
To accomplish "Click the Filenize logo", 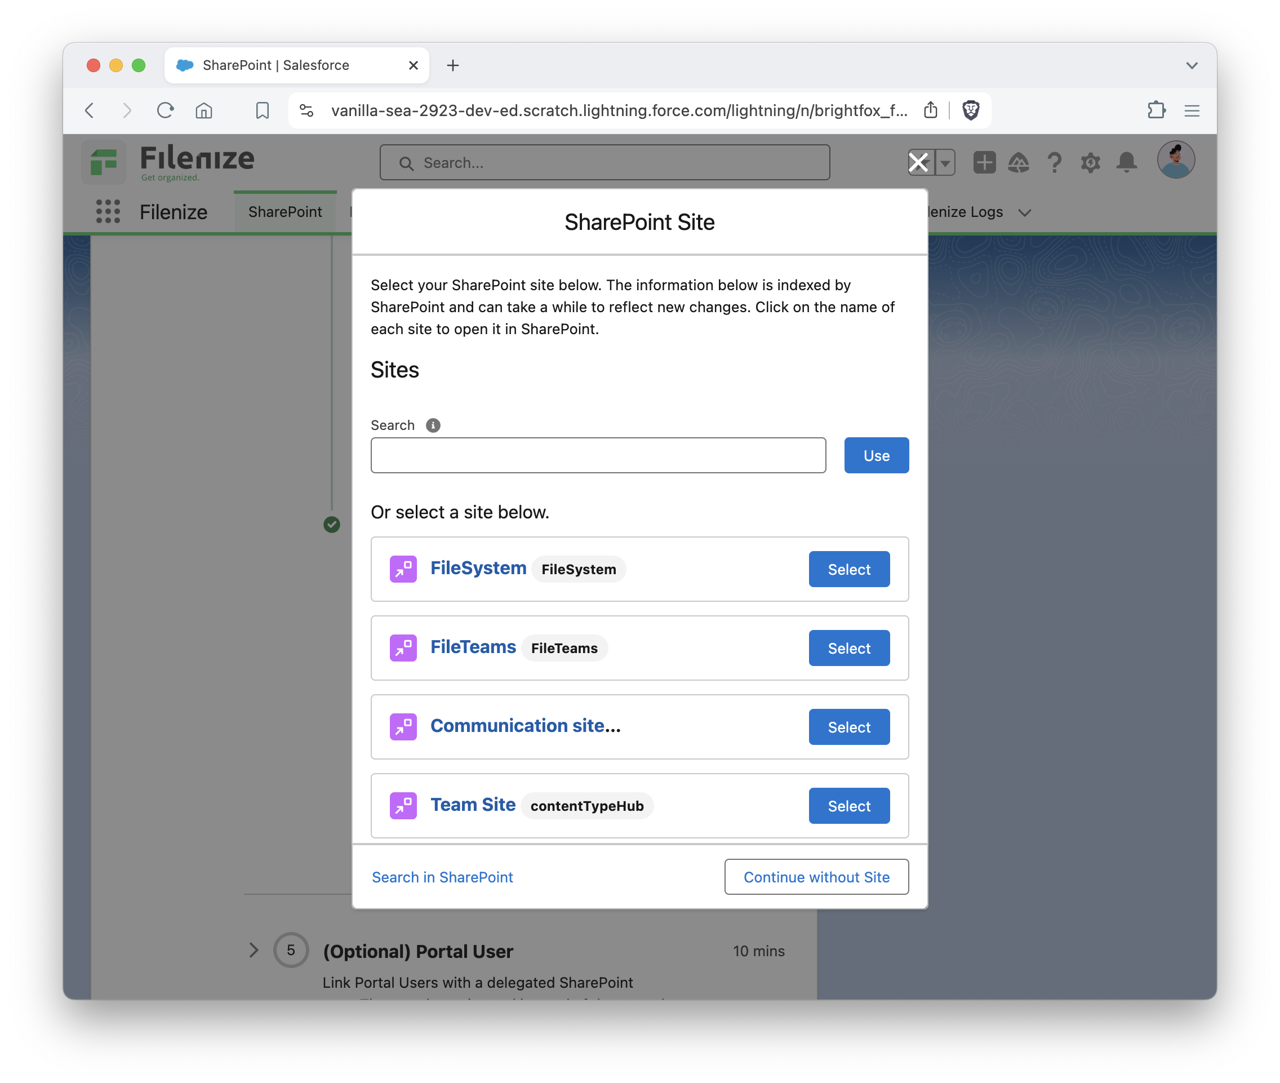I will pos(168,162).
